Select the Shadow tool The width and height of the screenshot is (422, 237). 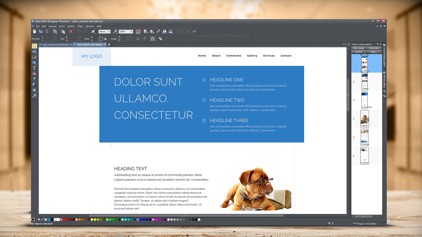click(34, 85)
